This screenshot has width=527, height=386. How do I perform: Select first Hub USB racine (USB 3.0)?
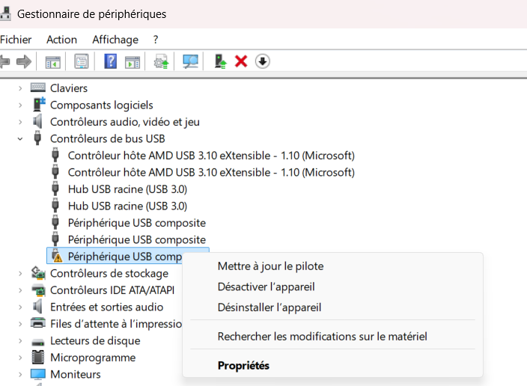point(127,189)
